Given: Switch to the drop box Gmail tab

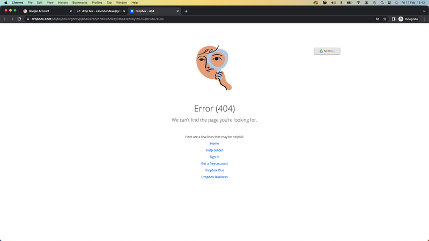Looking at the screenshot, I should 100,11.
